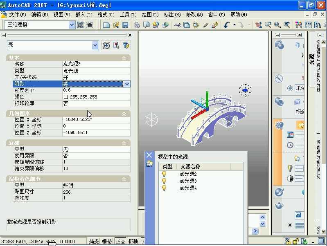Toggle the toolbar lock icon in status bar
This screenshot has width=327, height=246.
[x=295, y=241]
